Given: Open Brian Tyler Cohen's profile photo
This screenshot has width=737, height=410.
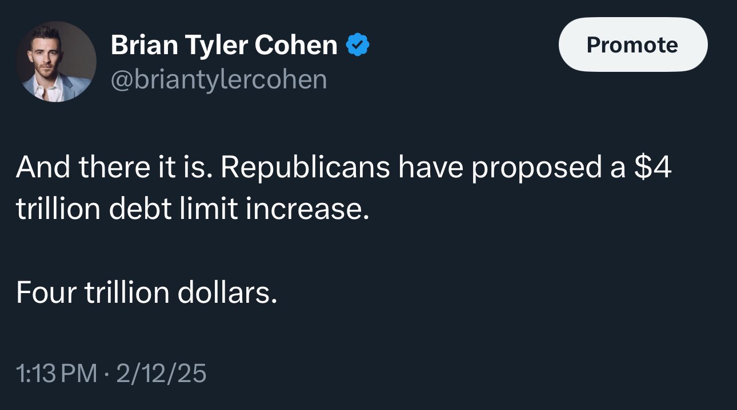Looking at the screenshot, I should tap(56, 62).
